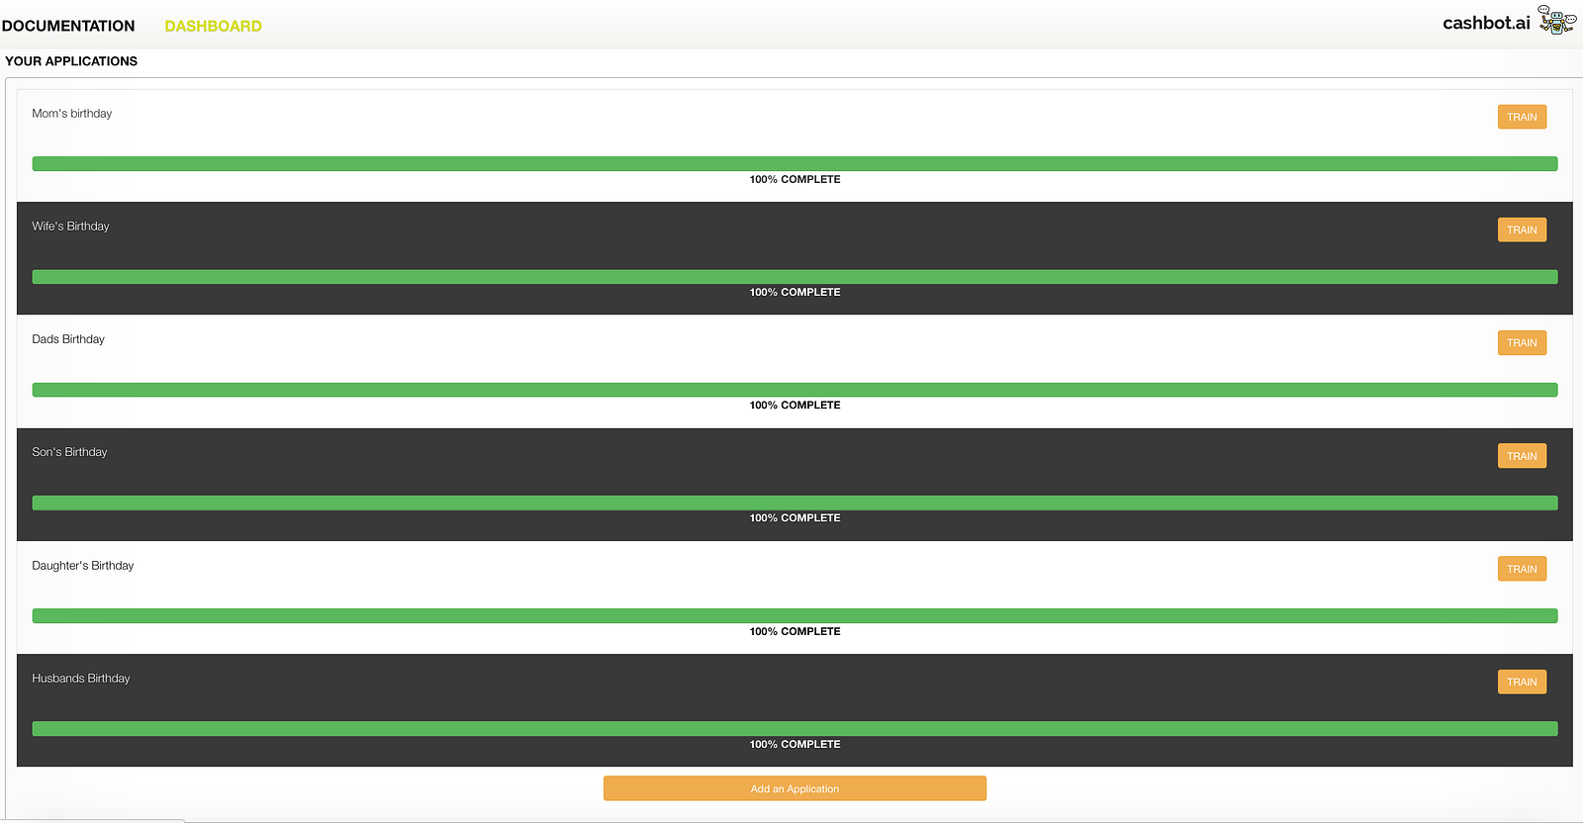Click the cashbot.ai robot logo icon
The image size is (1583, 823).
pos(1557,21)
